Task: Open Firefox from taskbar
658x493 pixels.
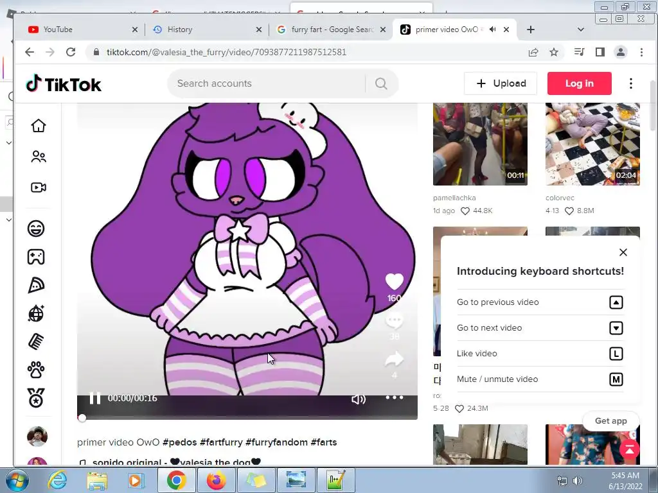Action: point(216,480)
